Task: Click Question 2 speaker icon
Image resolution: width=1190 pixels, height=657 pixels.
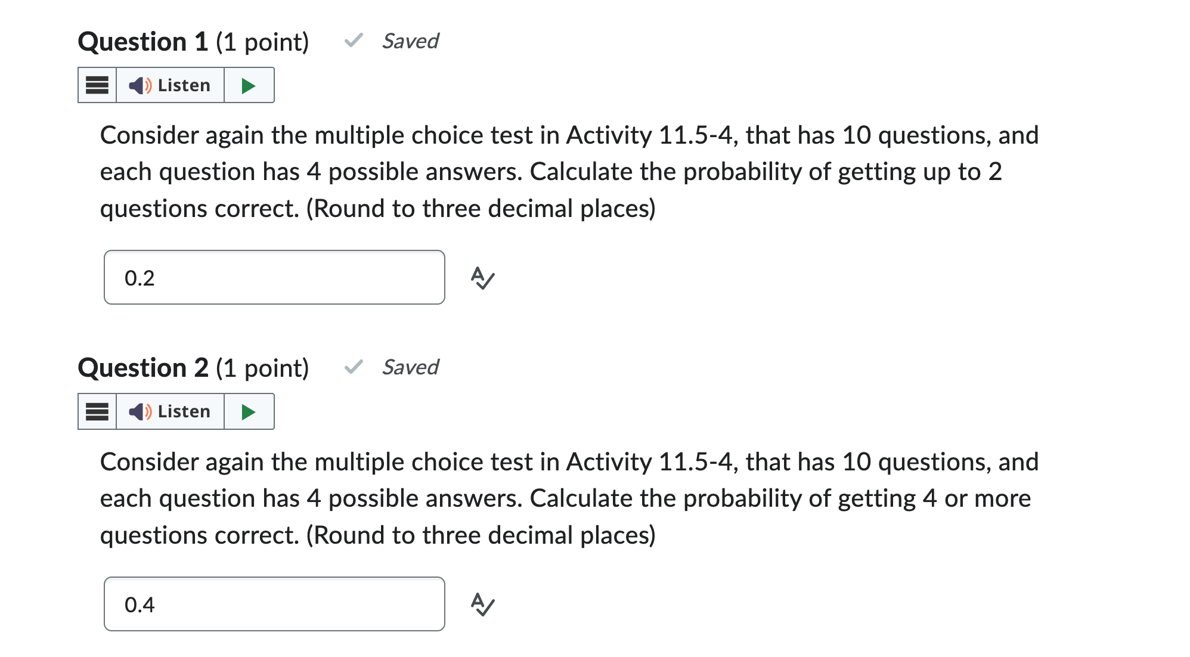Action: coord(140,411)
